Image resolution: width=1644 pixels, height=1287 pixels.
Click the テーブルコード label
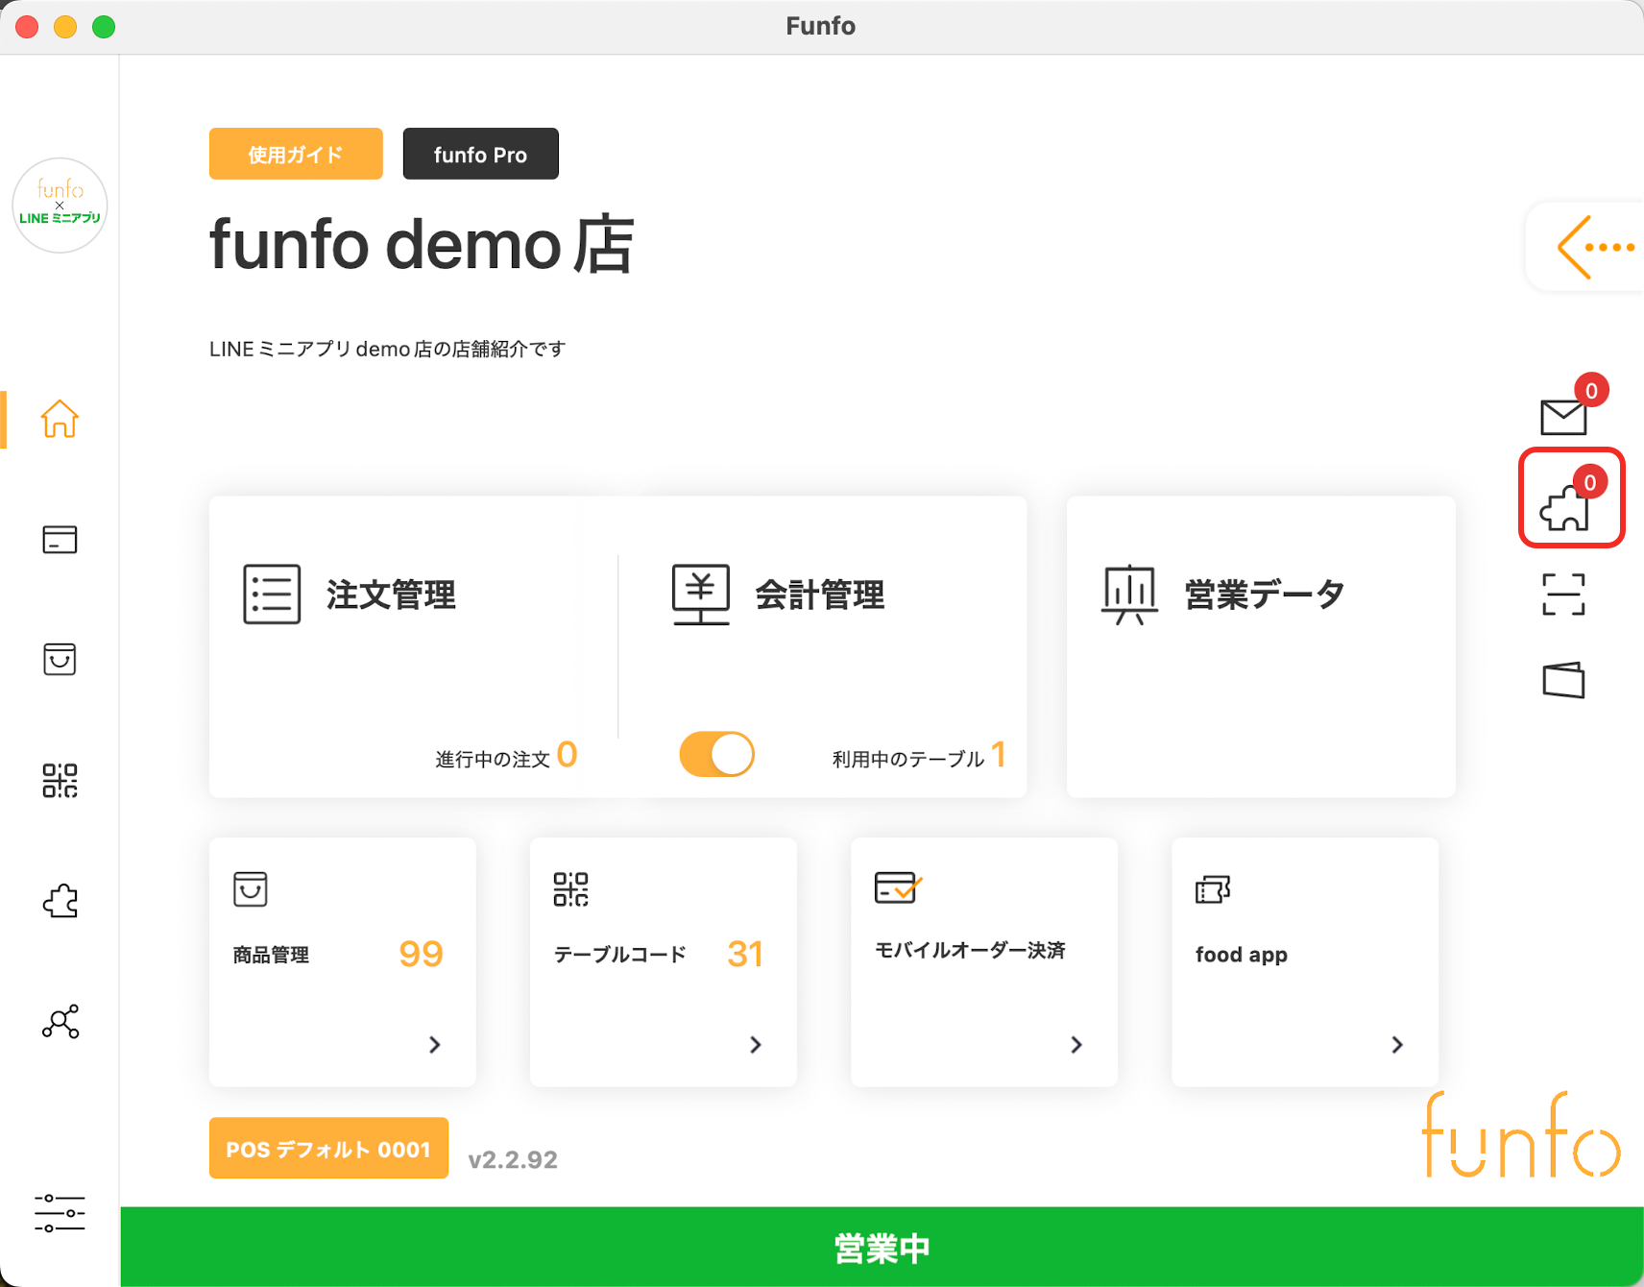[x=619, y=955]
